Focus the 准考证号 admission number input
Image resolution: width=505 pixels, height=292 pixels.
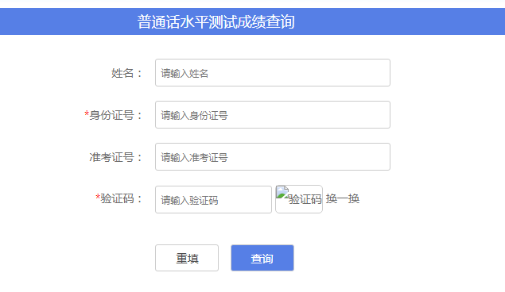(273, 157)
